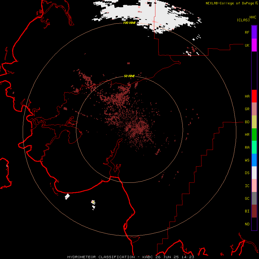Click the 14:23 timestamp

[188, 257]
